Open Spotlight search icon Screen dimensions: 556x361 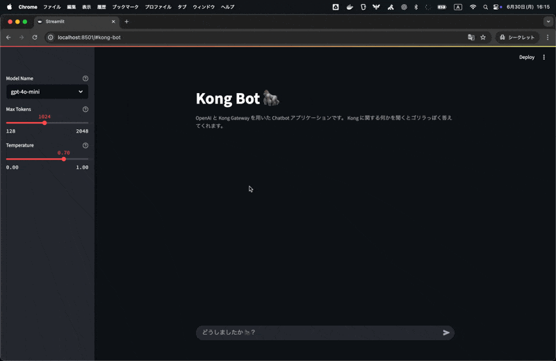485,7
